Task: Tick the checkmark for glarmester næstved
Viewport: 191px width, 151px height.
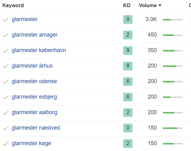Action: (x=6, y=128)
